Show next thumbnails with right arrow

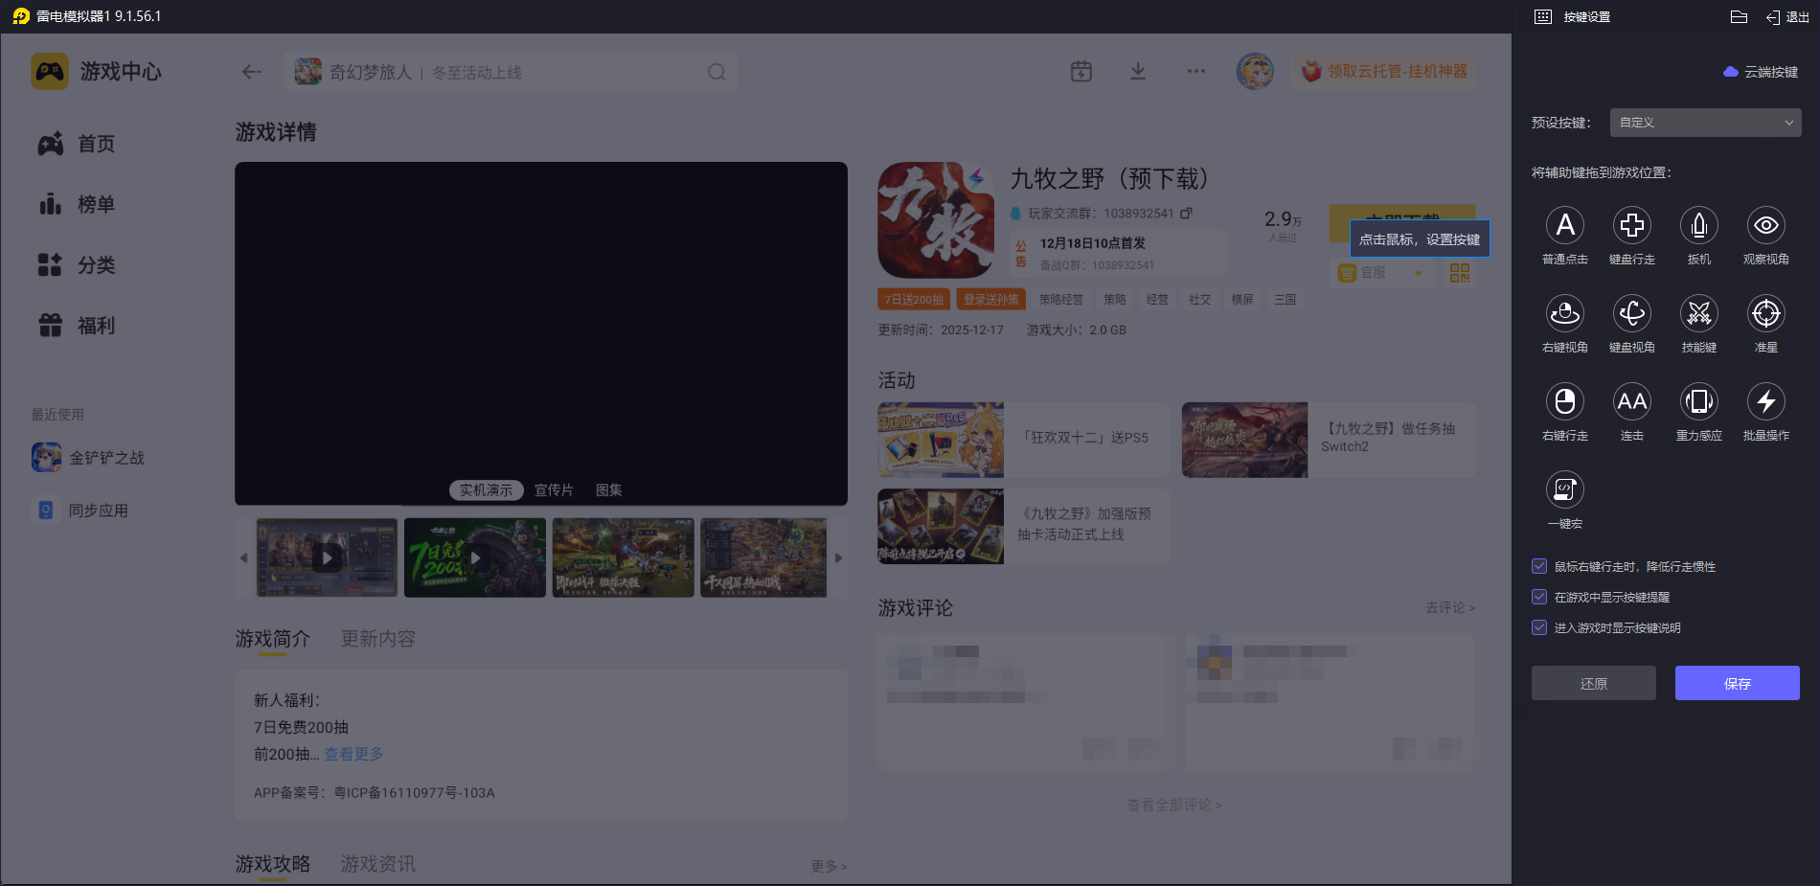click(x=839, y=557)
